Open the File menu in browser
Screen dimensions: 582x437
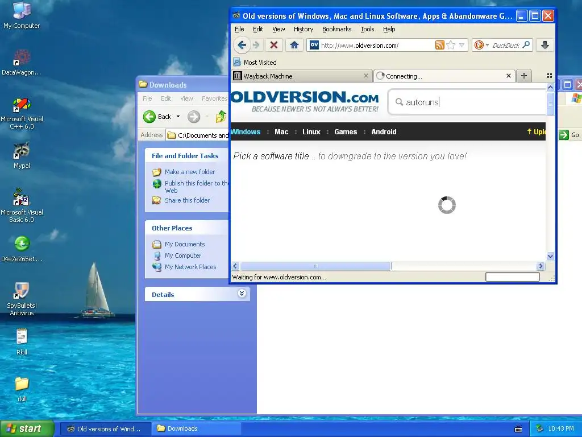[239, 29]
